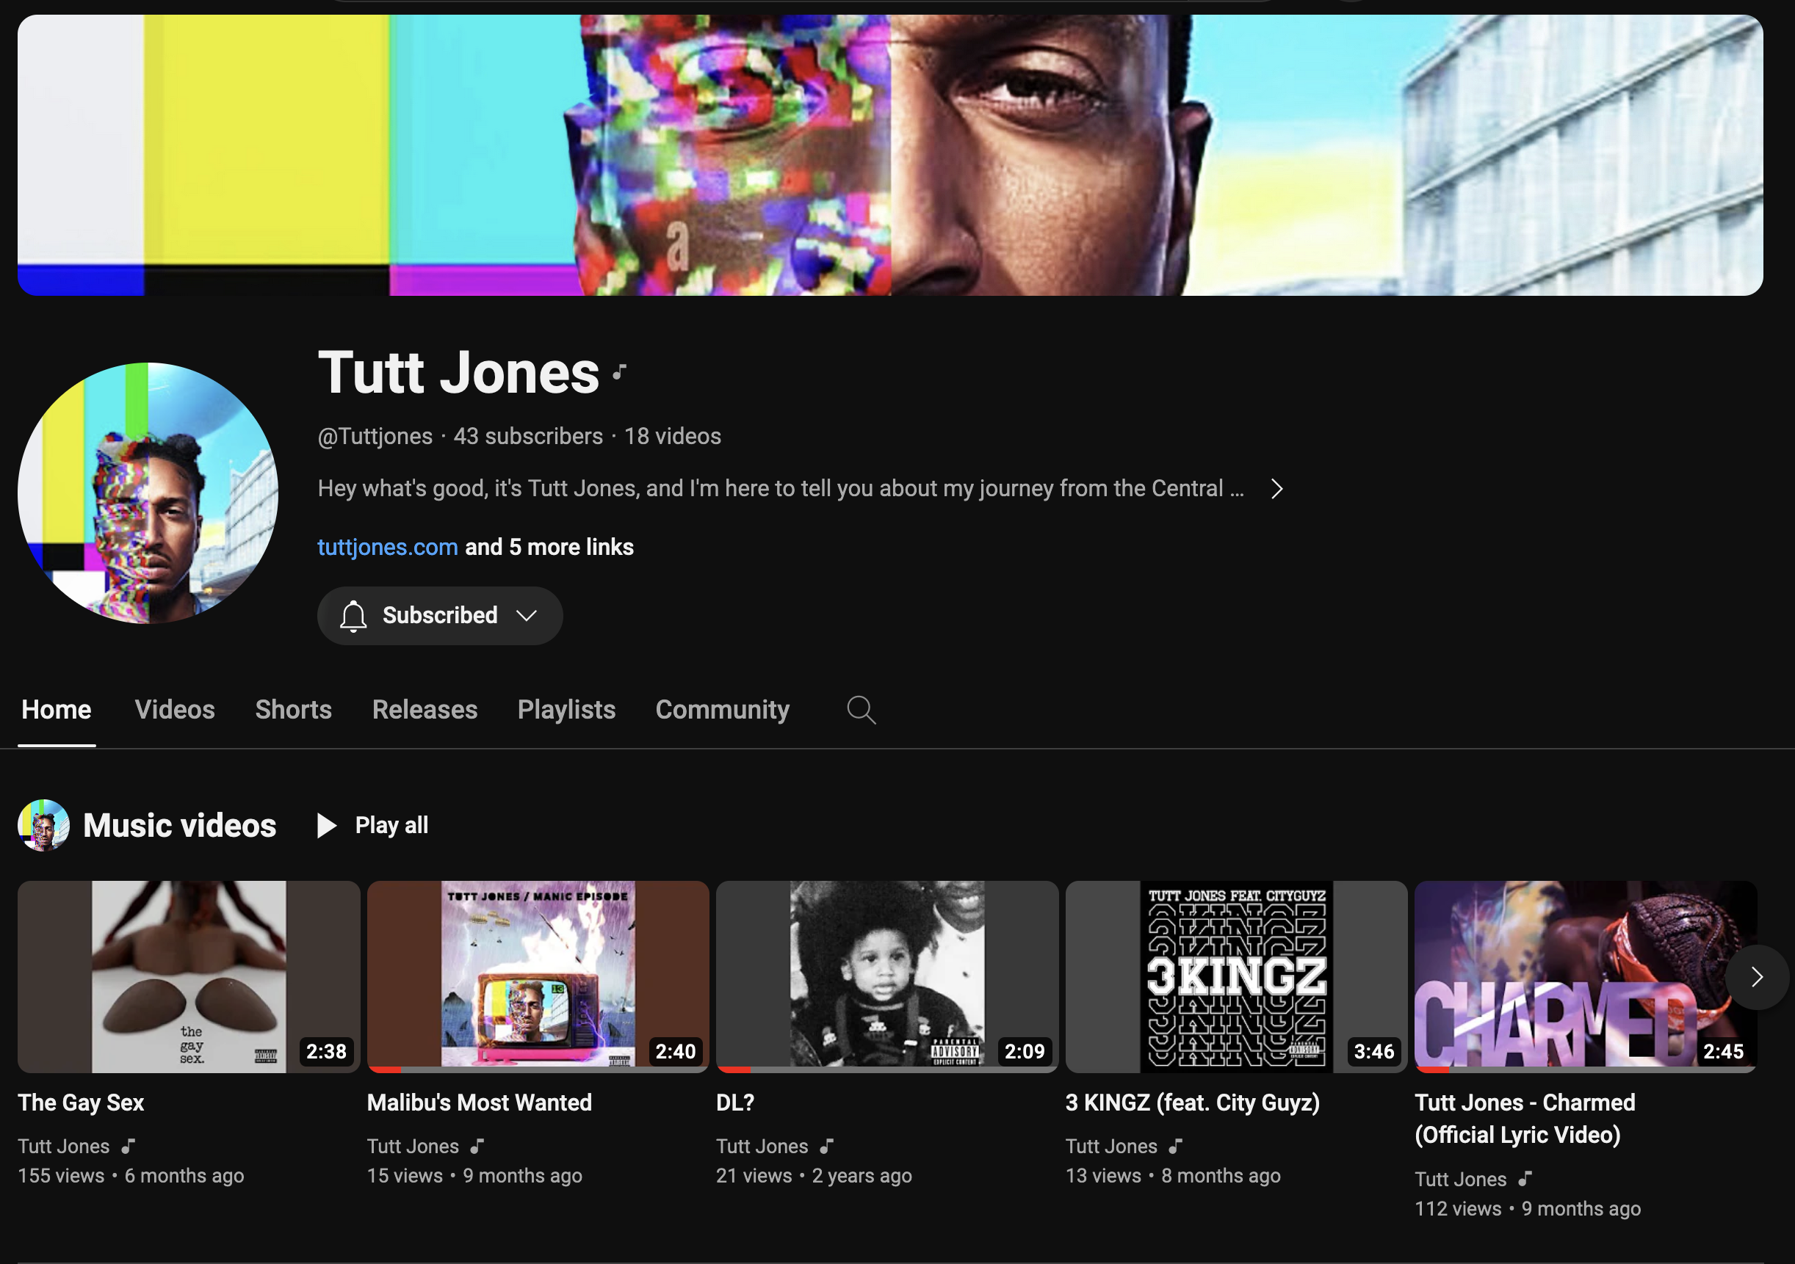This screenshot has height=1264, width=1795.
Task: Open the tuttjones.com link
Action: [x=387, y=547]
